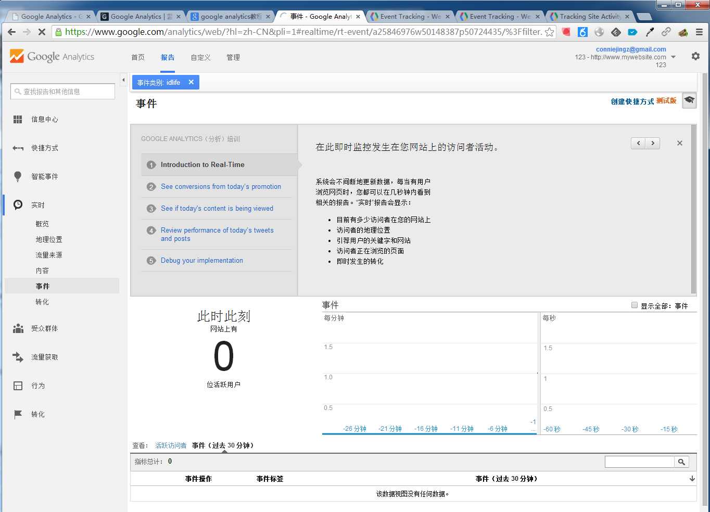Open the 自定义 tab
This screenshot has width=710, height=512.
200,57
